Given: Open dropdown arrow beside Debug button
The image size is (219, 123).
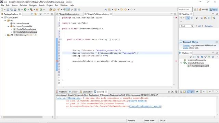Looking at the screenshot, I should [x=22, y=10].
